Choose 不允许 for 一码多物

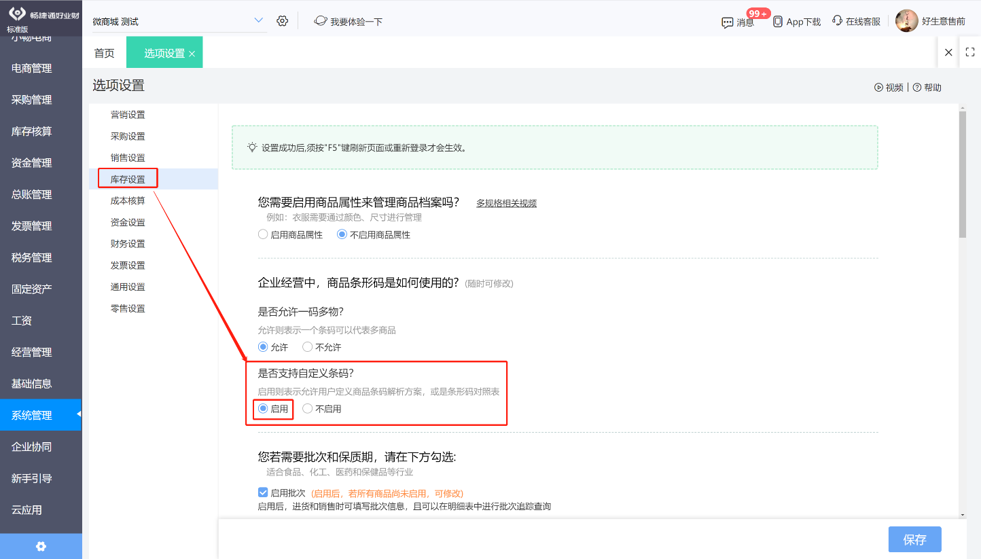point(307,347)
